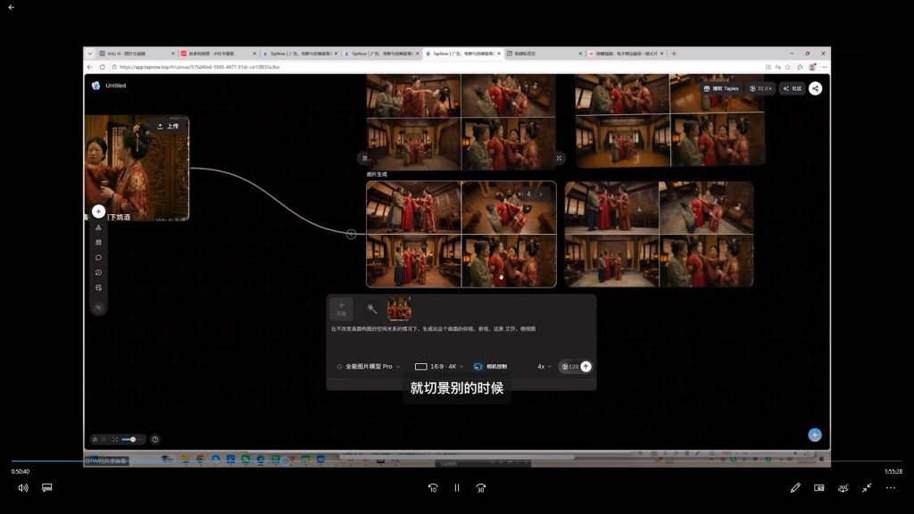Image resolution: width=914 pixels, height=514 pixels.
Task: Click the magic wand prompt enhance icon
Action: tap(371, 309)
